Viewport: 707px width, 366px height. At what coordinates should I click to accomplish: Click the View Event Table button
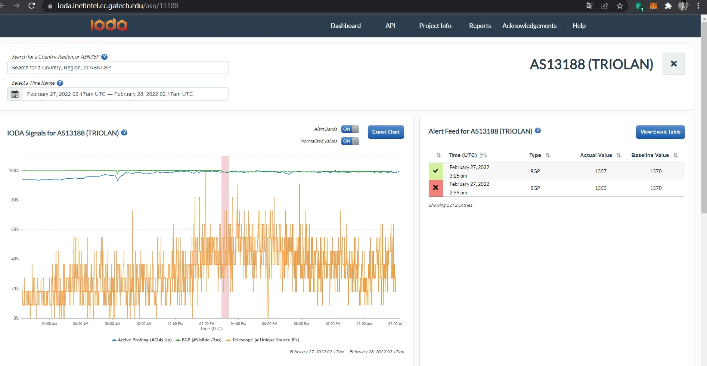660,132
